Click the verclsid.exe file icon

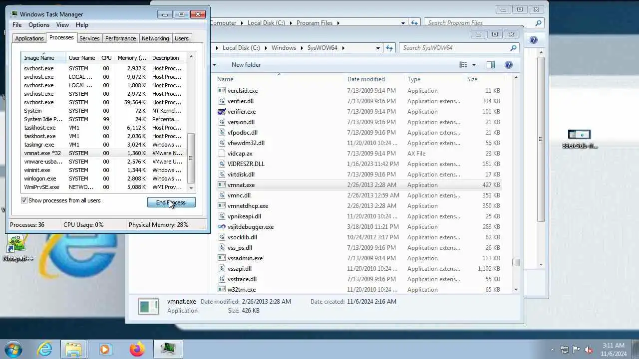coord(222,91)
